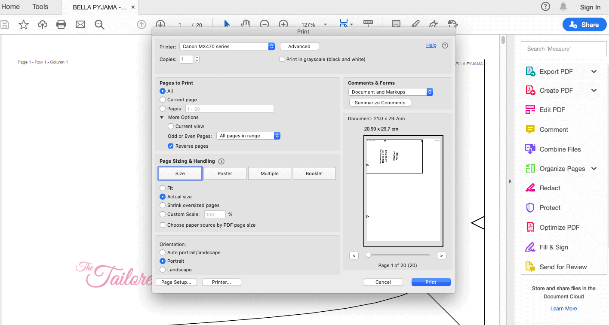Click the Copies stepper arrows
The image size is (609, 325).
197,59
